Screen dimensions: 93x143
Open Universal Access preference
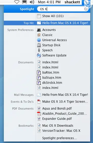[x=55, y=40]
